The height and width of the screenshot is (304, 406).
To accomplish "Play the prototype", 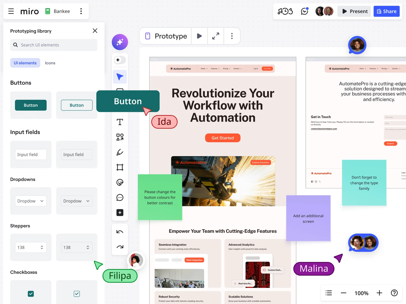I will click(x=199, y=36).
